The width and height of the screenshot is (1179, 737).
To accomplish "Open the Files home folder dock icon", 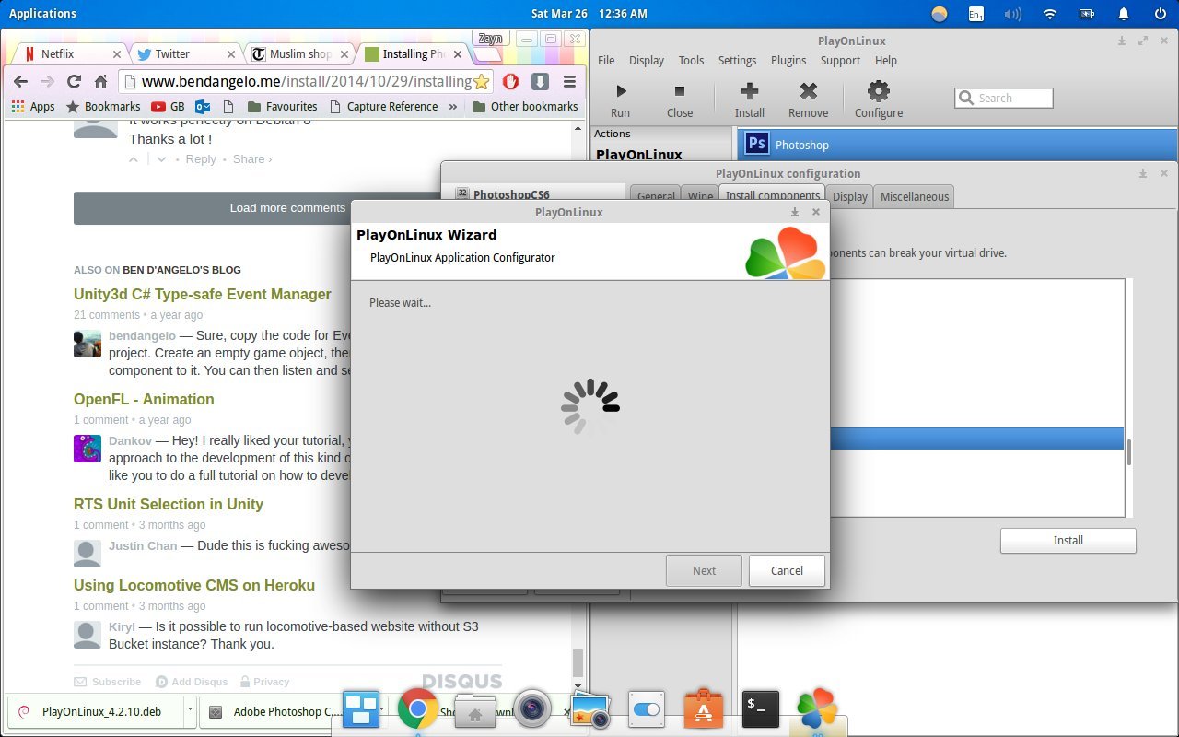I will [x=475, y=710].
